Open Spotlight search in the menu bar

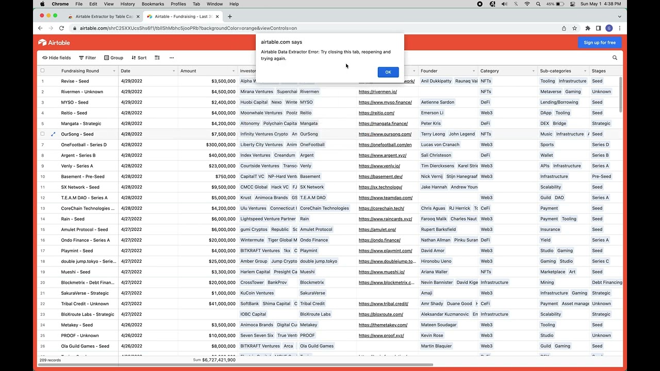[538, 4]
